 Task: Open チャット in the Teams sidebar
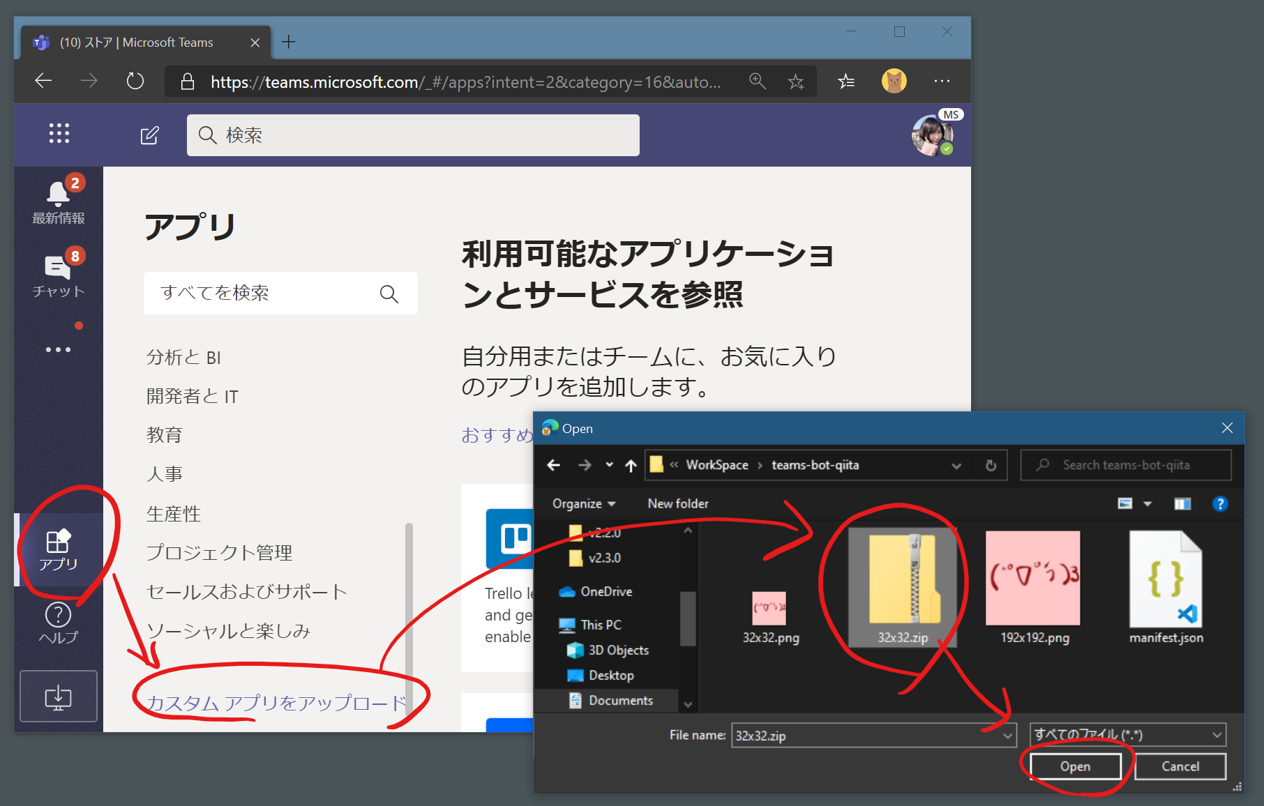(x=59, y=273)
